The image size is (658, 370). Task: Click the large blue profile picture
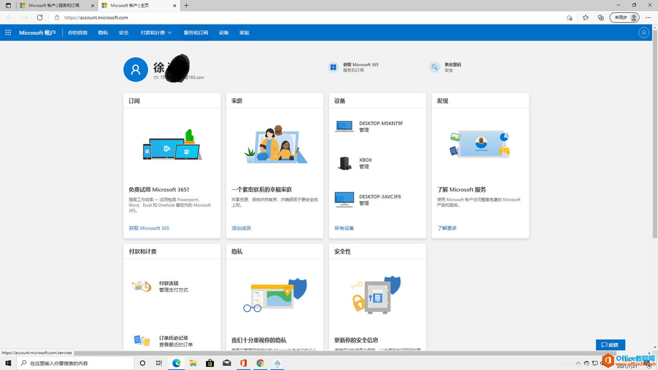pyautogui.click(x=136, y=69)
